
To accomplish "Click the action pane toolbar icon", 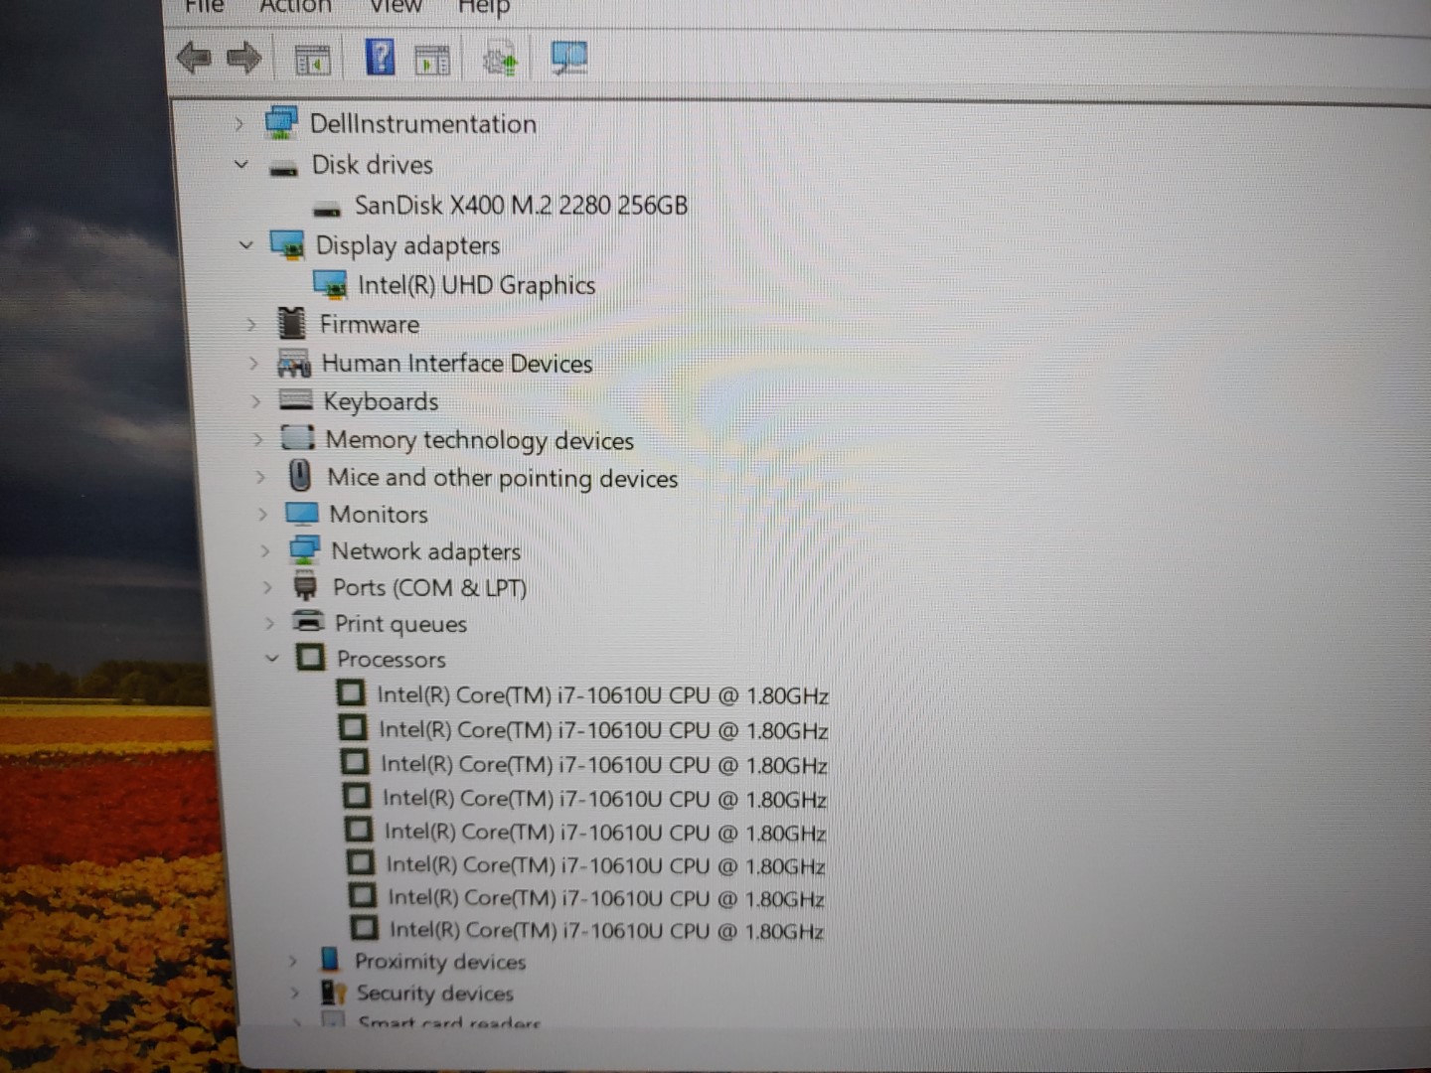I will (x=432, y=61).
